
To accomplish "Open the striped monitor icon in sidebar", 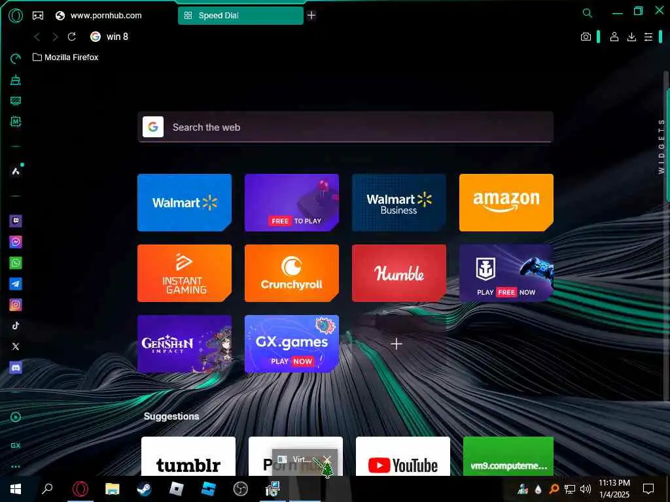I will pos(16,101).
